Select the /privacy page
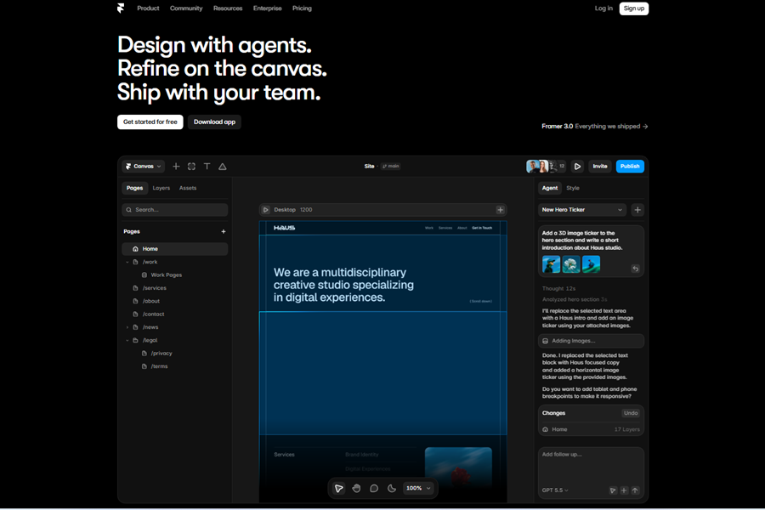 click(161, 354)
